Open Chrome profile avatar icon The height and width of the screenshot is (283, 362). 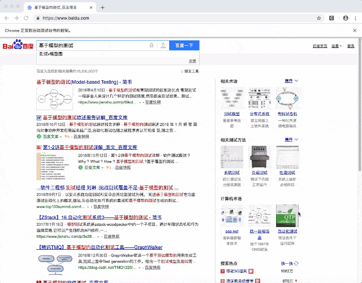point(346,18)
